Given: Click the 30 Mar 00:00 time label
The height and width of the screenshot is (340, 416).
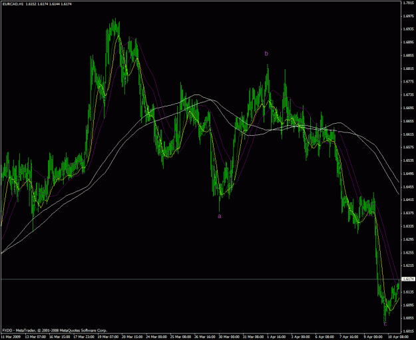Looking at the screenshot, I should click(x=229, y=337).
